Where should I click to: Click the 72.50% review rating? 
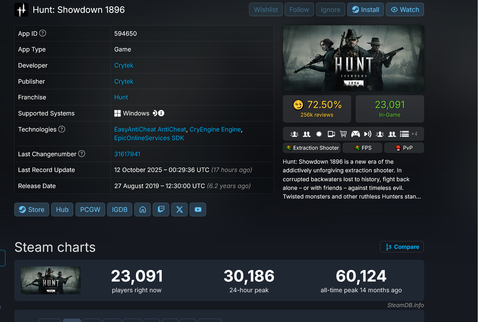tap(325, 105)
